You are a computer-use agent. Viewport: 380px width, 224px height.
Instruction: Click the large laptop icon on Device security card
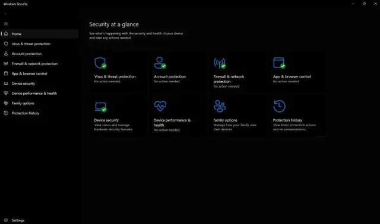(100, 107)
